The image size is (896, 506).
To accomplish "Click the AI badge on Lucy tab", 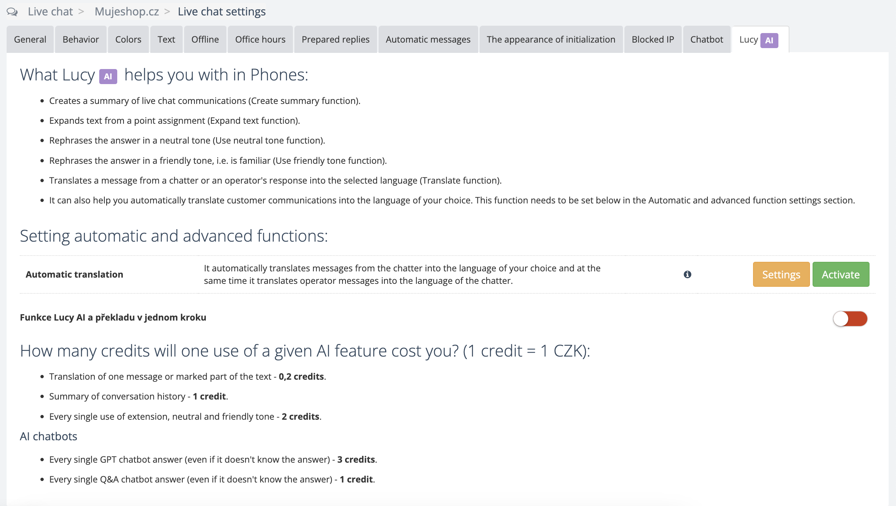I will click(769, 40).
